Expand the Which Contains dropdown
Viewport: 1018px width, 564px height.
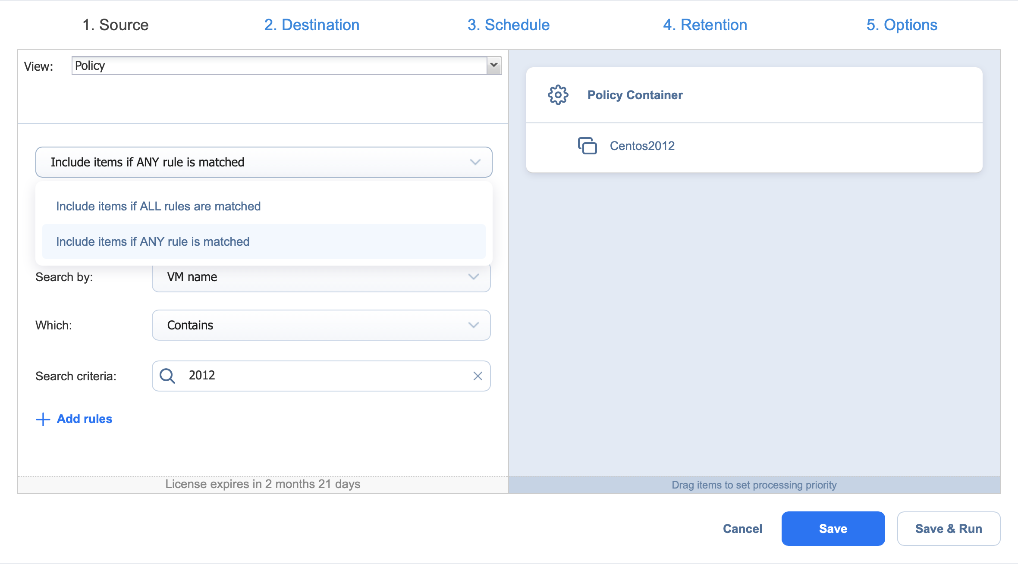(473, 325)
